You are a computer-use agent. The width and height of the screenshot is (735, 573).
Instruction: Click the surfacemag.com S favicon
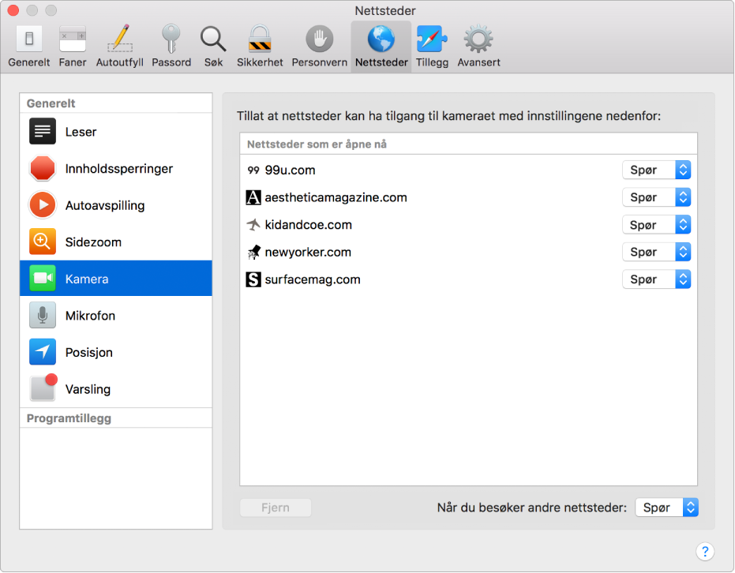(x=253, y=279)
